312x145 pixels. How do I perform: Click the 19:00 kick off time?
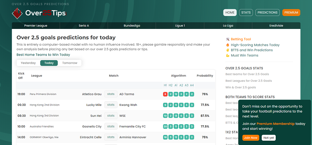(x=21, y=94)
